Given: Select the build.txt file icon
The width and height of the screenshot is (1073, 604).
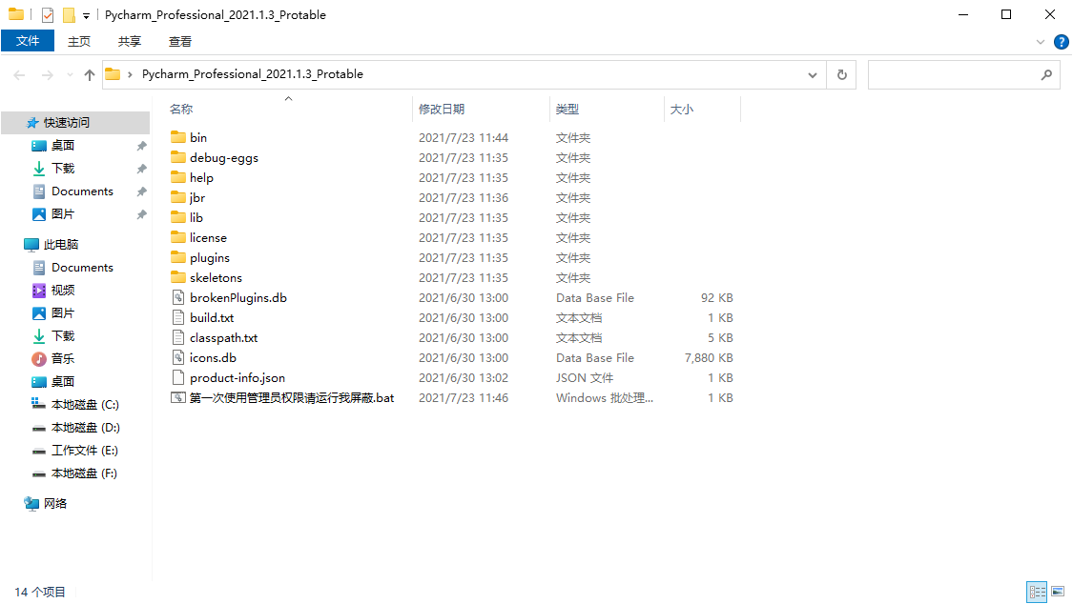Looking at the screenshot, I should pos(178,317).
